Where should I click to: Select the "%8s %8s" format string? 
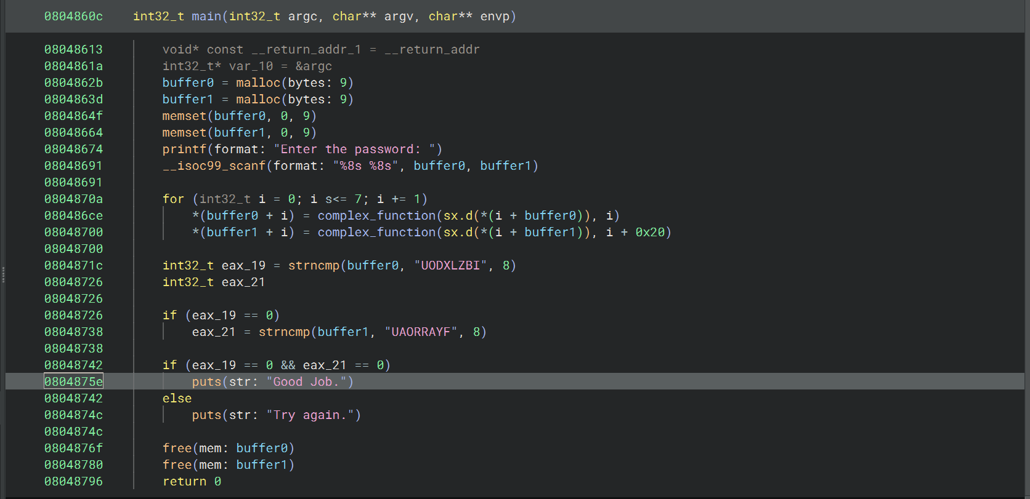click(365, 166)
